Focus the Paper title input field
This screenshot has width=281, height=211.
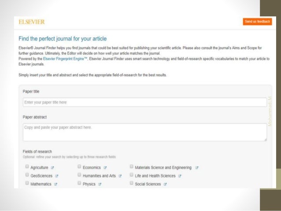click(x=145, y=102)
